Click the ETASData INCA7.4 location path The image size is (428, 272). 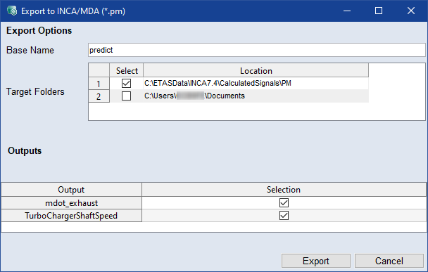[x=218, y=83]
